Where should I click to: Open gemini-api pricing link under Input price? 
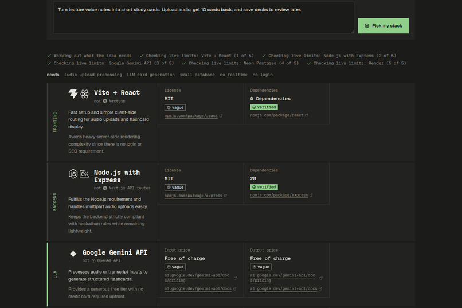[197, 278]
